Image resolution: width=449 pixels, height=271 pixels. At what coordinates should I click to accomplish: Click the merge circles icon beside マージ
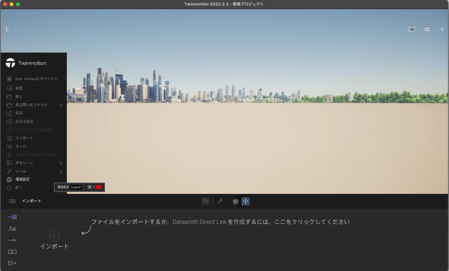click(9, 146)
